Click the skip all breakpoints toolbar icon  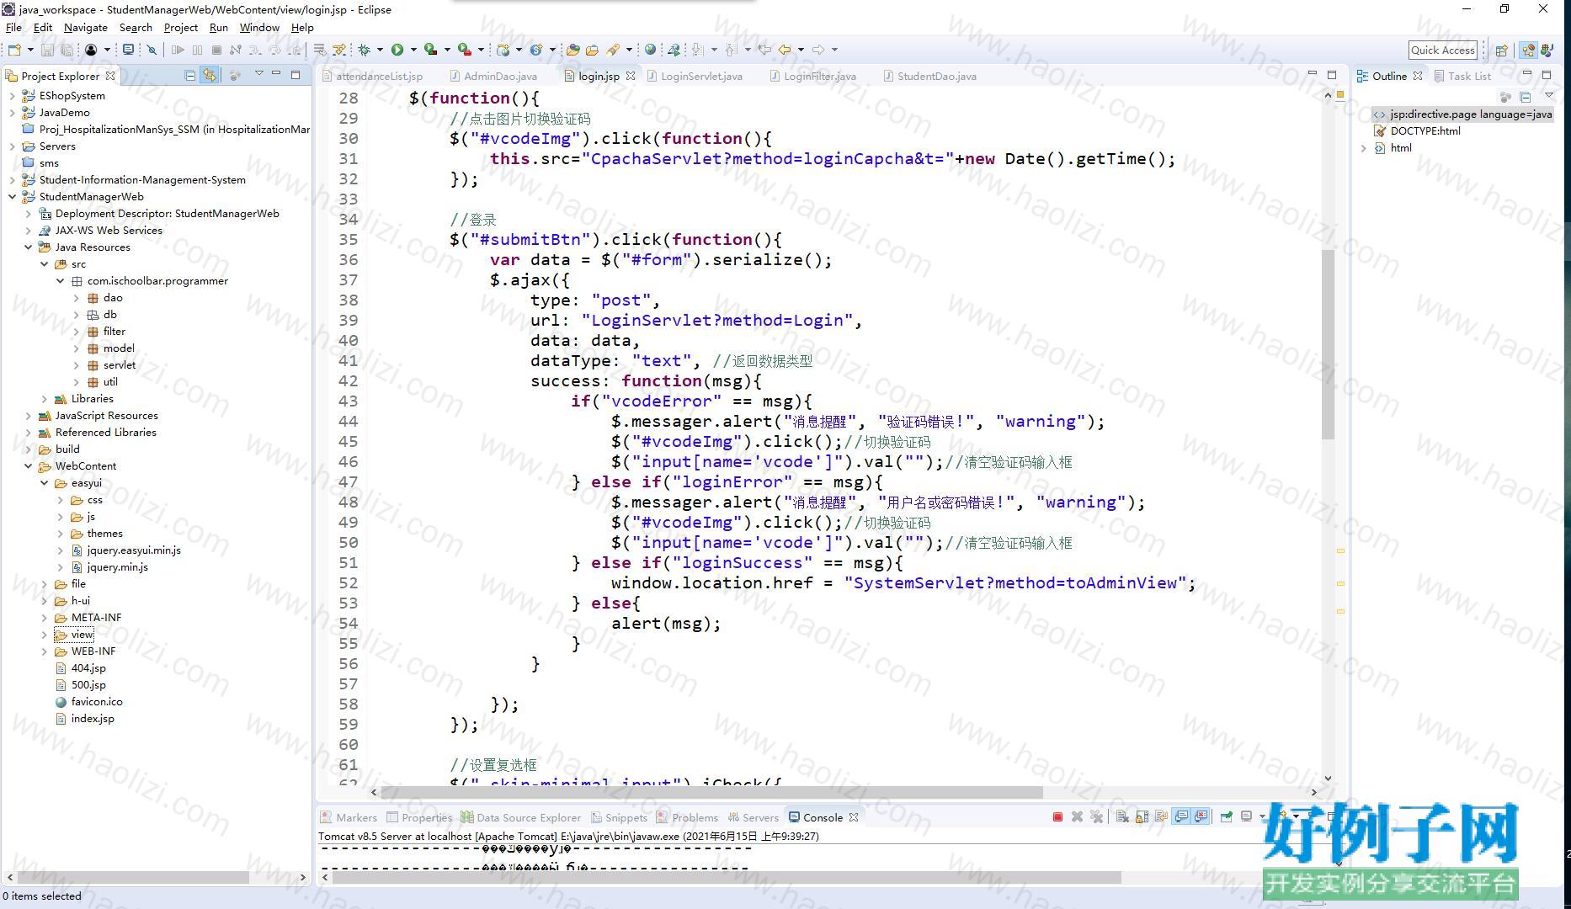click(152, 50)
